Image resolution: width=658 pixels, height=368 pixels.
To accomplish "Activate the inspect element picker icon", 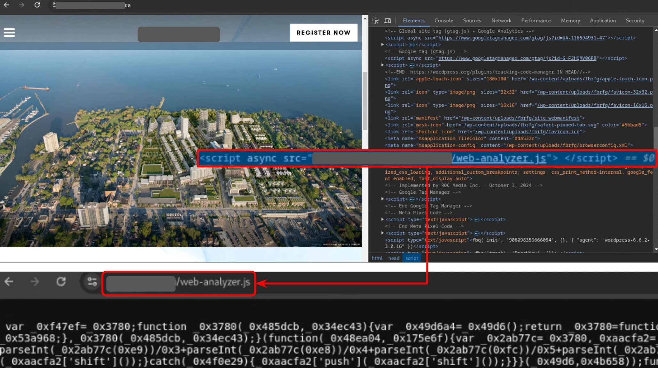I will click(376, 21).
